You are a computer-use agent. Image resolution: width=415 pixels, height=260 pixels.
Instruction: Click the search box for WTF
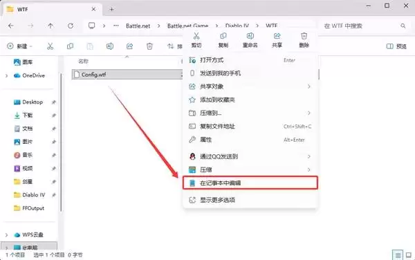click(x=364, y=26)
